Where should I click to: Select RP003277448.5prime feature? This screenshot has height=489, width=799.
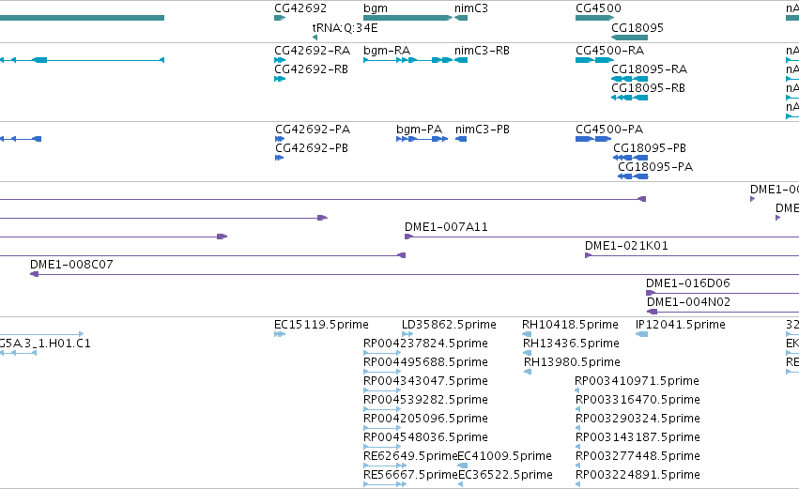click(577, 466)
